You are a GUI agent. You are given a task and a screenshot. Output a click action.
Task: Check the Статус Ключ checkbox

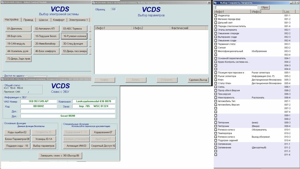click(216, 84)
